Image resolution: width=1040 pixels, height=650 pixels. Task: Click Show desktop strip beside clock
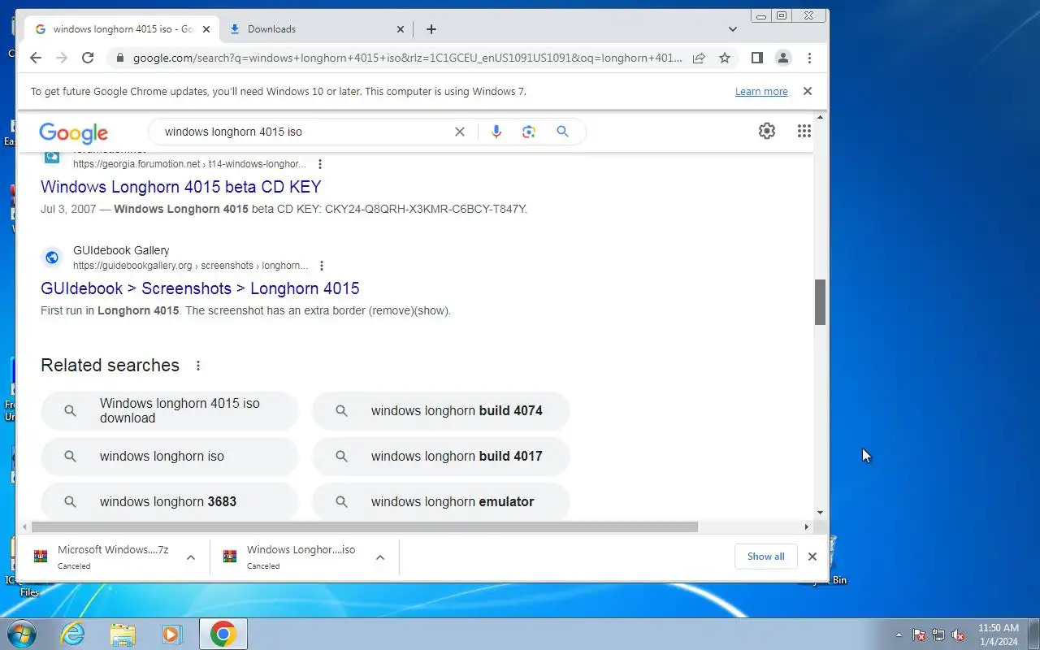(1033, 635)
